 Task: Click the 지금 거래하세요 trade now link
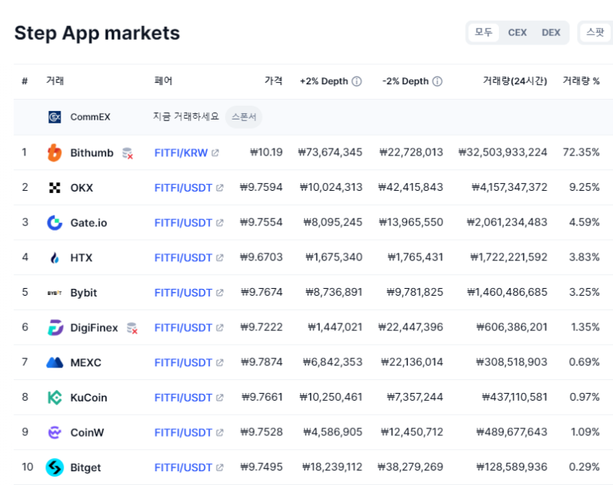pyautogui.click(x=186, y=116)
